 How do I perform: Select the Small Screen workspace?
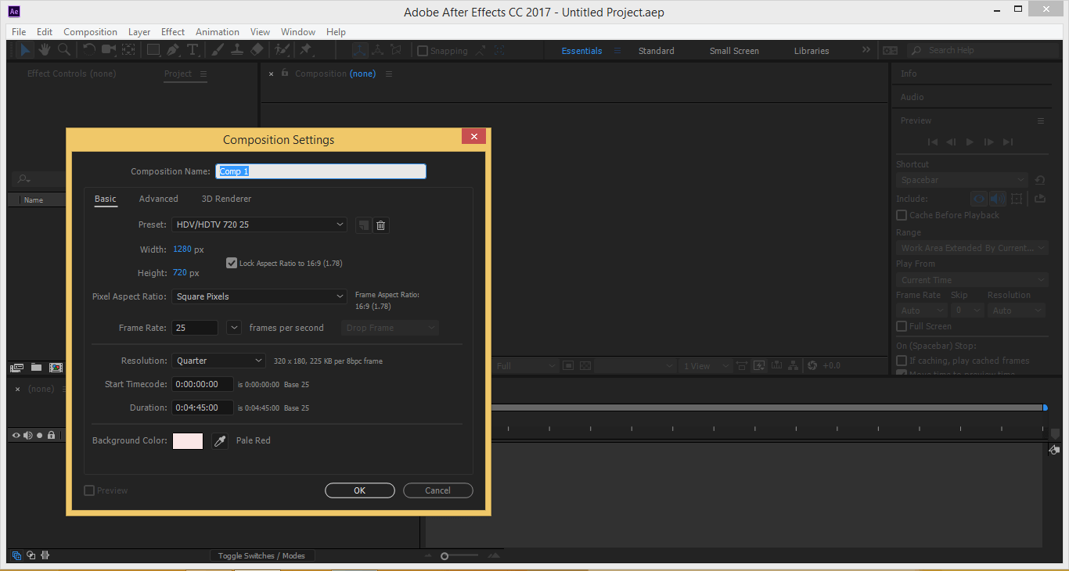pyautogui.click(x=734, y=51)
